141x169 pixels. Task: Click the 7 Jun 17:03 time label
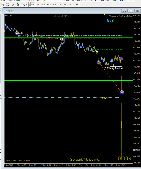(121, 165)
